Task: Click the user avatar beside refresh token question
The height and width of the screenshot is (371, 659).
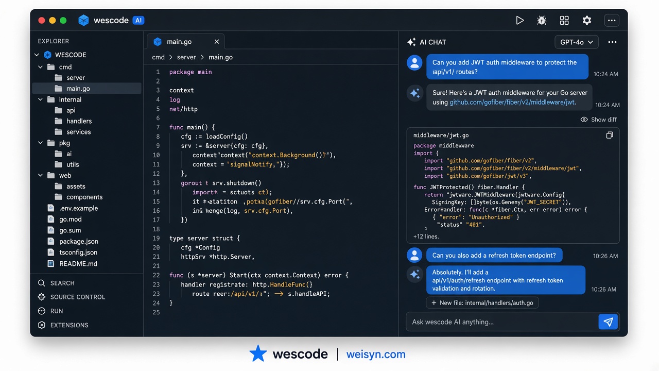Action: click(x=414, y=255)
